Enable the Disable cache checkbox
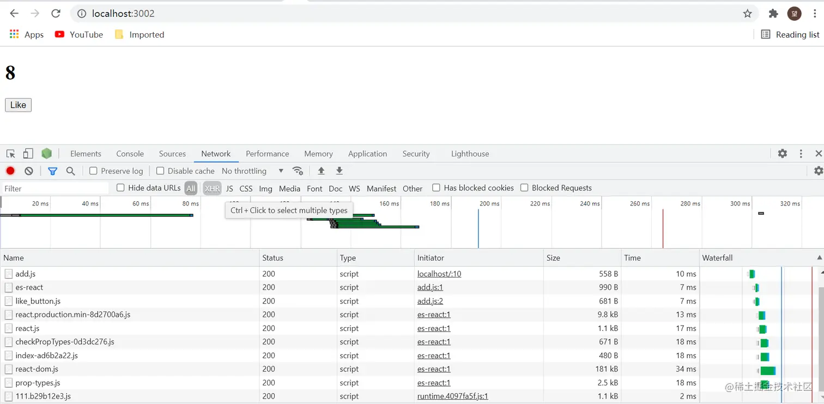Screen dimensions: 824x404 tap(160, 171)
